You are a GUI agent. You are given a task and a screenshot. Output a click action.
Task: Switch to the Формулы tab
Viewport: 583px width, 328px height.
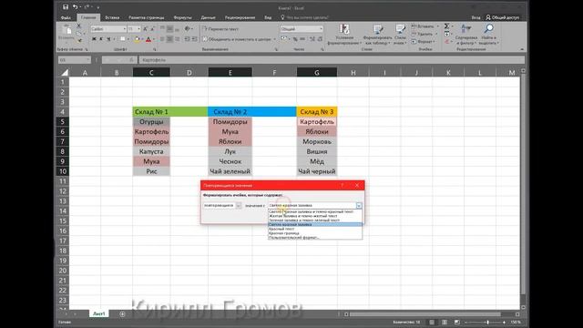182,17
